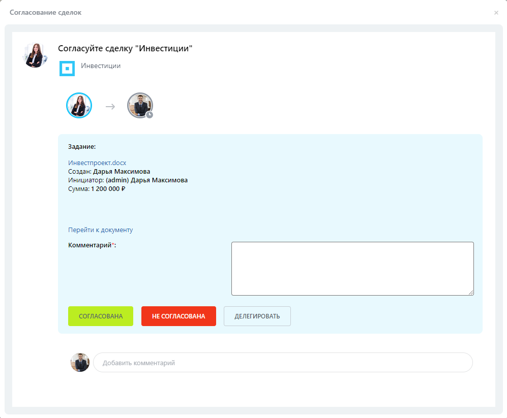Follow the Перейти к документу link
This screenshot has height=418, width=507.
coord(100,230)
